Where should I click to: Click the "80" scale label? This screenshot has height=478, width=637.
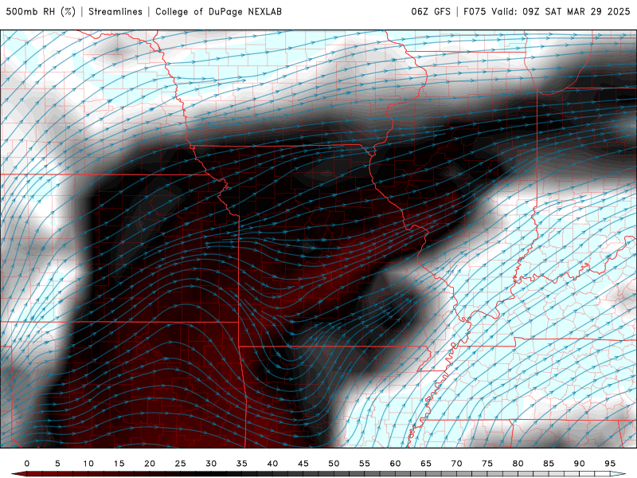(x=518, y=464)
